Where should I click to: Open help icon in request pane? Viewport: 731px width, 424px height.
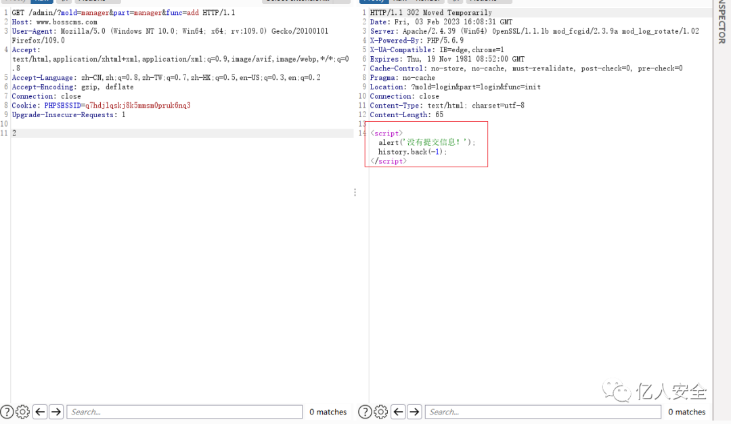(7, 412)
